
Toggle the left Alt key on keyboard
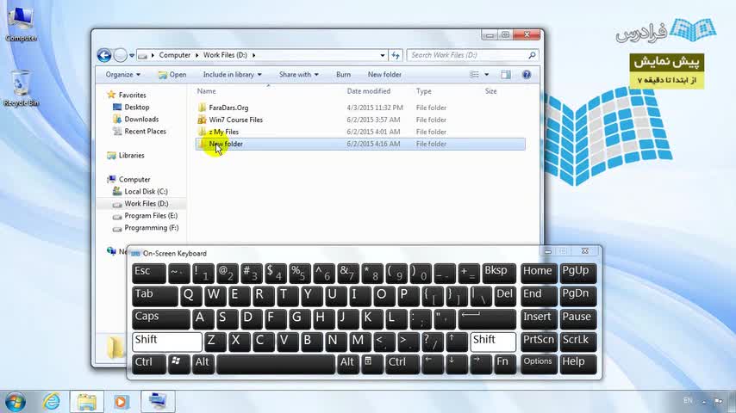pyautogui.click(x=203, y=364)
